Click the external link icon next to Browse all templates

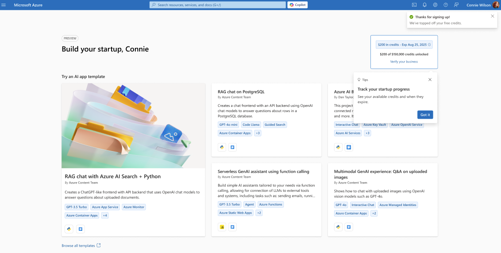pyautogui.click(x=98, y=245)
